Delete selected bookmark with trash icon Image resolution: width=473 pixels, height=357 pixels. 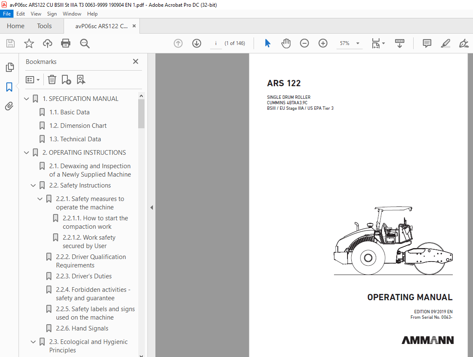(52, 79)
